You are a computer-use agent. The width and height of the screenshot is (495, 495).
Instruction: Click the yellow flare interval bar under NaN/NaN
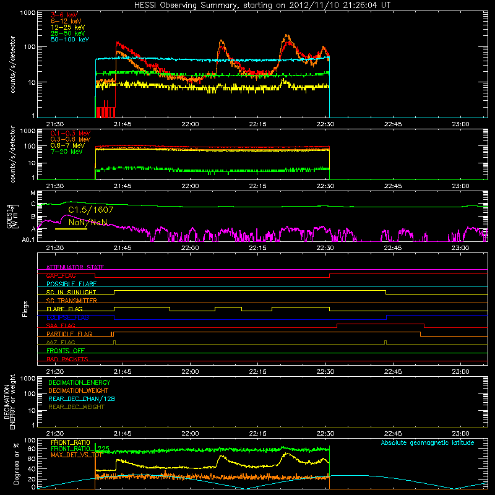pyautogui.click(x=71, y=229)
